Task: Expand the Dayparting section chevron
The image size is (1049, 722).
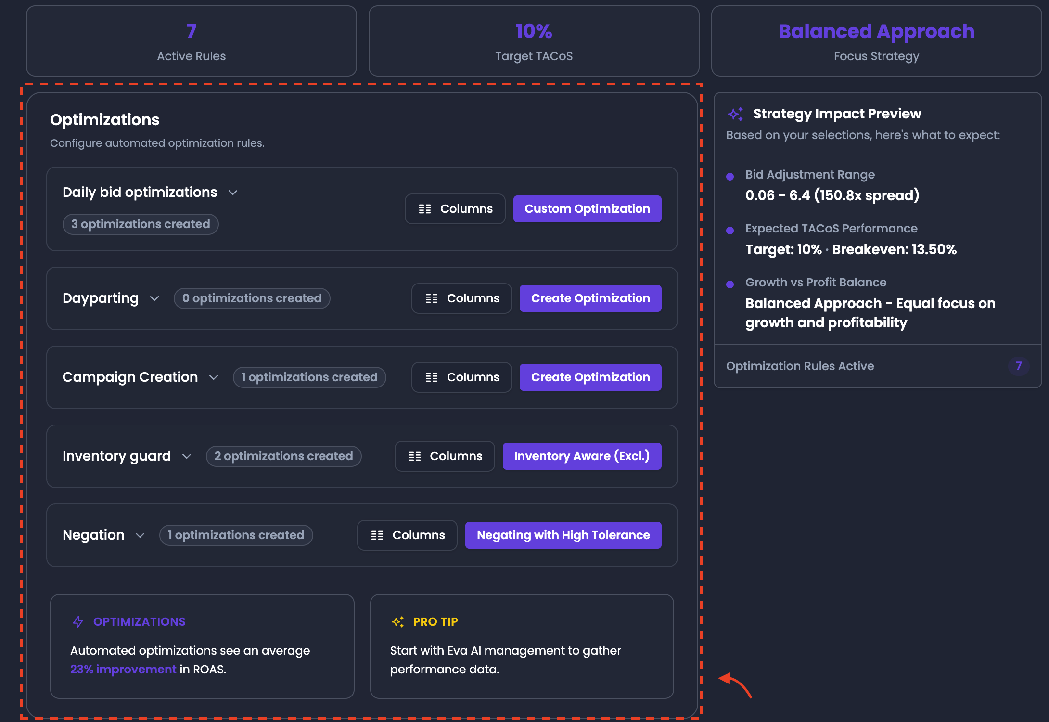Action: pos(154,298)
